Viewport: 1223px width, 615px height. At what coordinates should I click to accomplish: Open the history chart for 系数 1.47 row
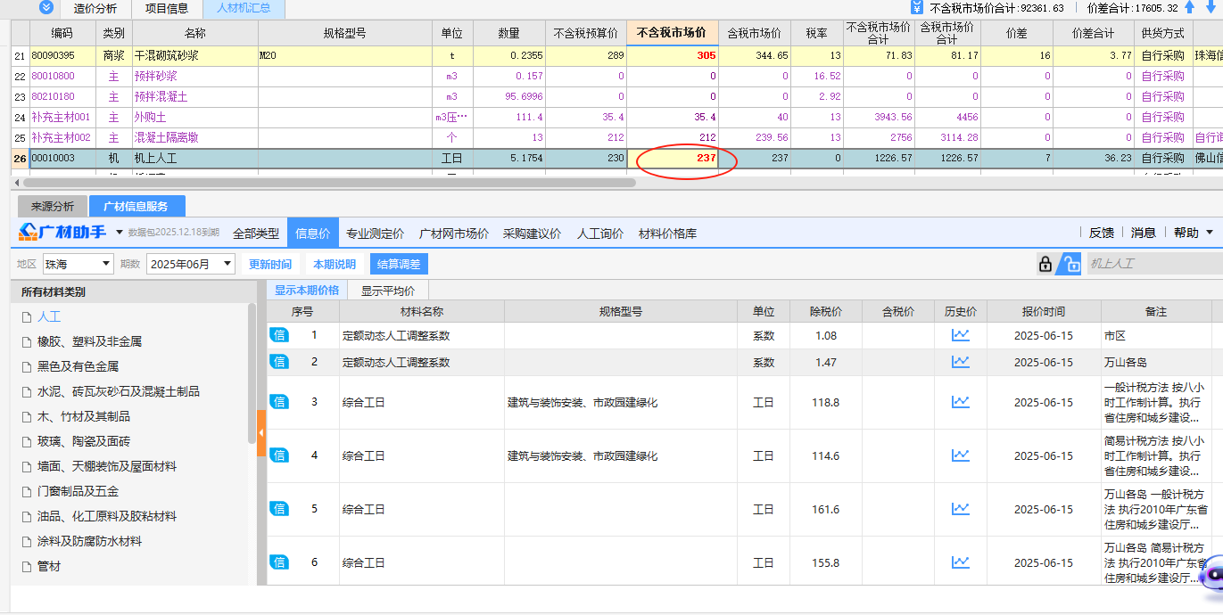[960, 362]
